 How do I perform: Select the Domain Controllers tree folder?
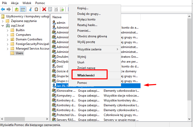[29, 39]
